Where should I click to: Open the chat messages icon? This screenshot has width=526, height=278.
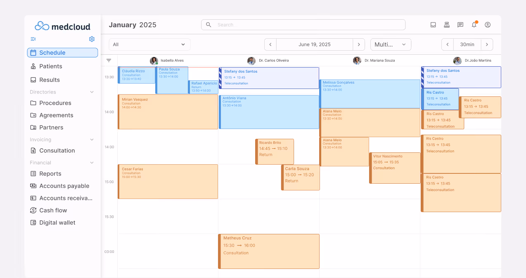coord(460,25)
